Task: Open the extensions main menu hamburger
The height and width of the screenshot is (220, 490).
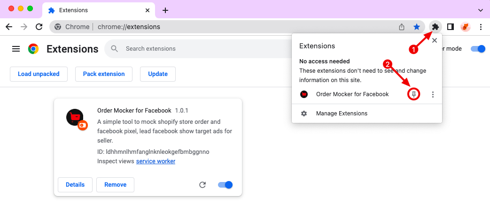Action: click(x=16, y=49)
